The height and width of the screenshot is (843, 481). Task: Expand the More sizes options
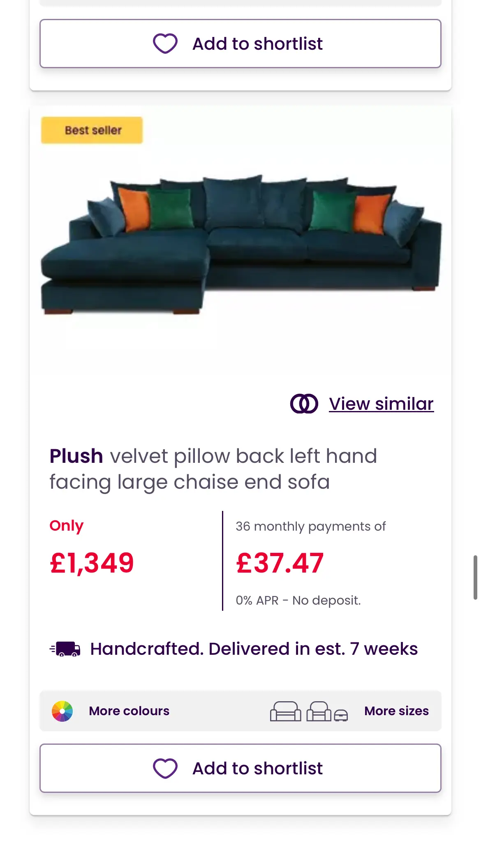pos(396,711)
